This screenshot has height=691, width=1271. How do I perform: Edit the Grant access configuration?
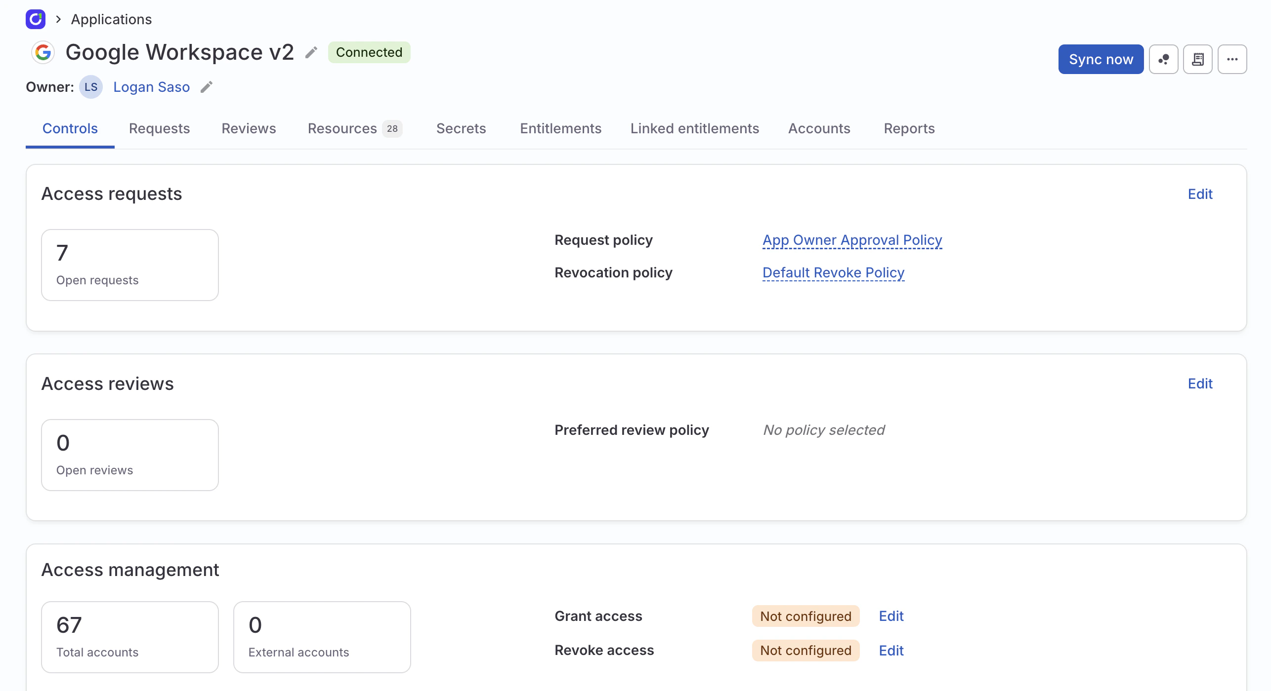point(890,615)
